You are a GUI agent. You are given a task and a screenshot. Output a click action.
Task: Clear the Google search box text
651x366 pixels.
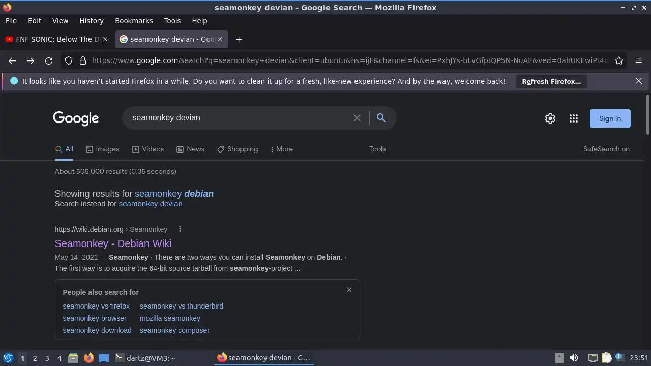357,118
